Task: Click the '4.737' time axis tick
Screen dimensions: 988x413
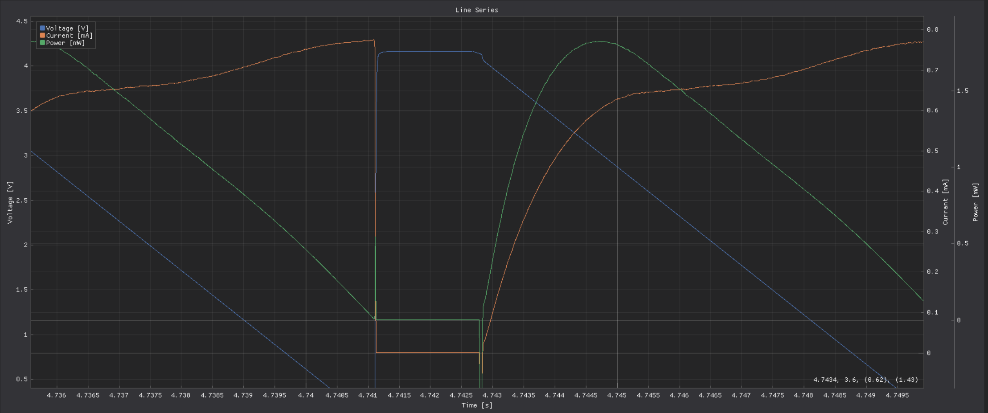Action: pyautogui.click(x=119, y=395)
